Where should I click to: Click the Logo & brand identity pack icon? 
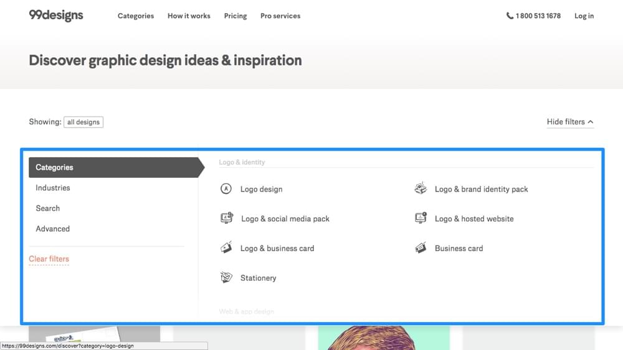pos(421,188)
